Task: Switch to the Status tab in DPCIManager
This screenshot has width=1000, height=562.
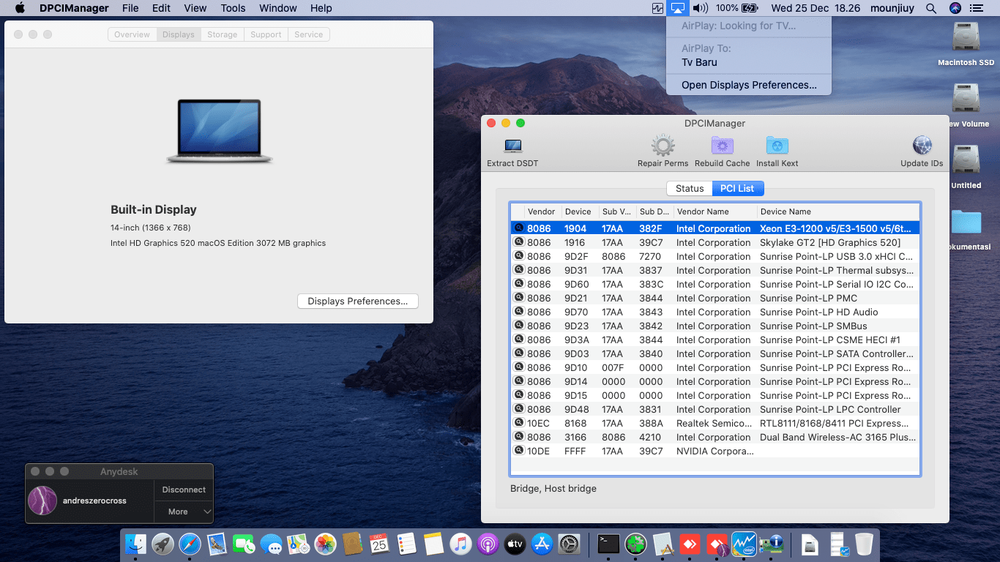Action: click(690, 189)
